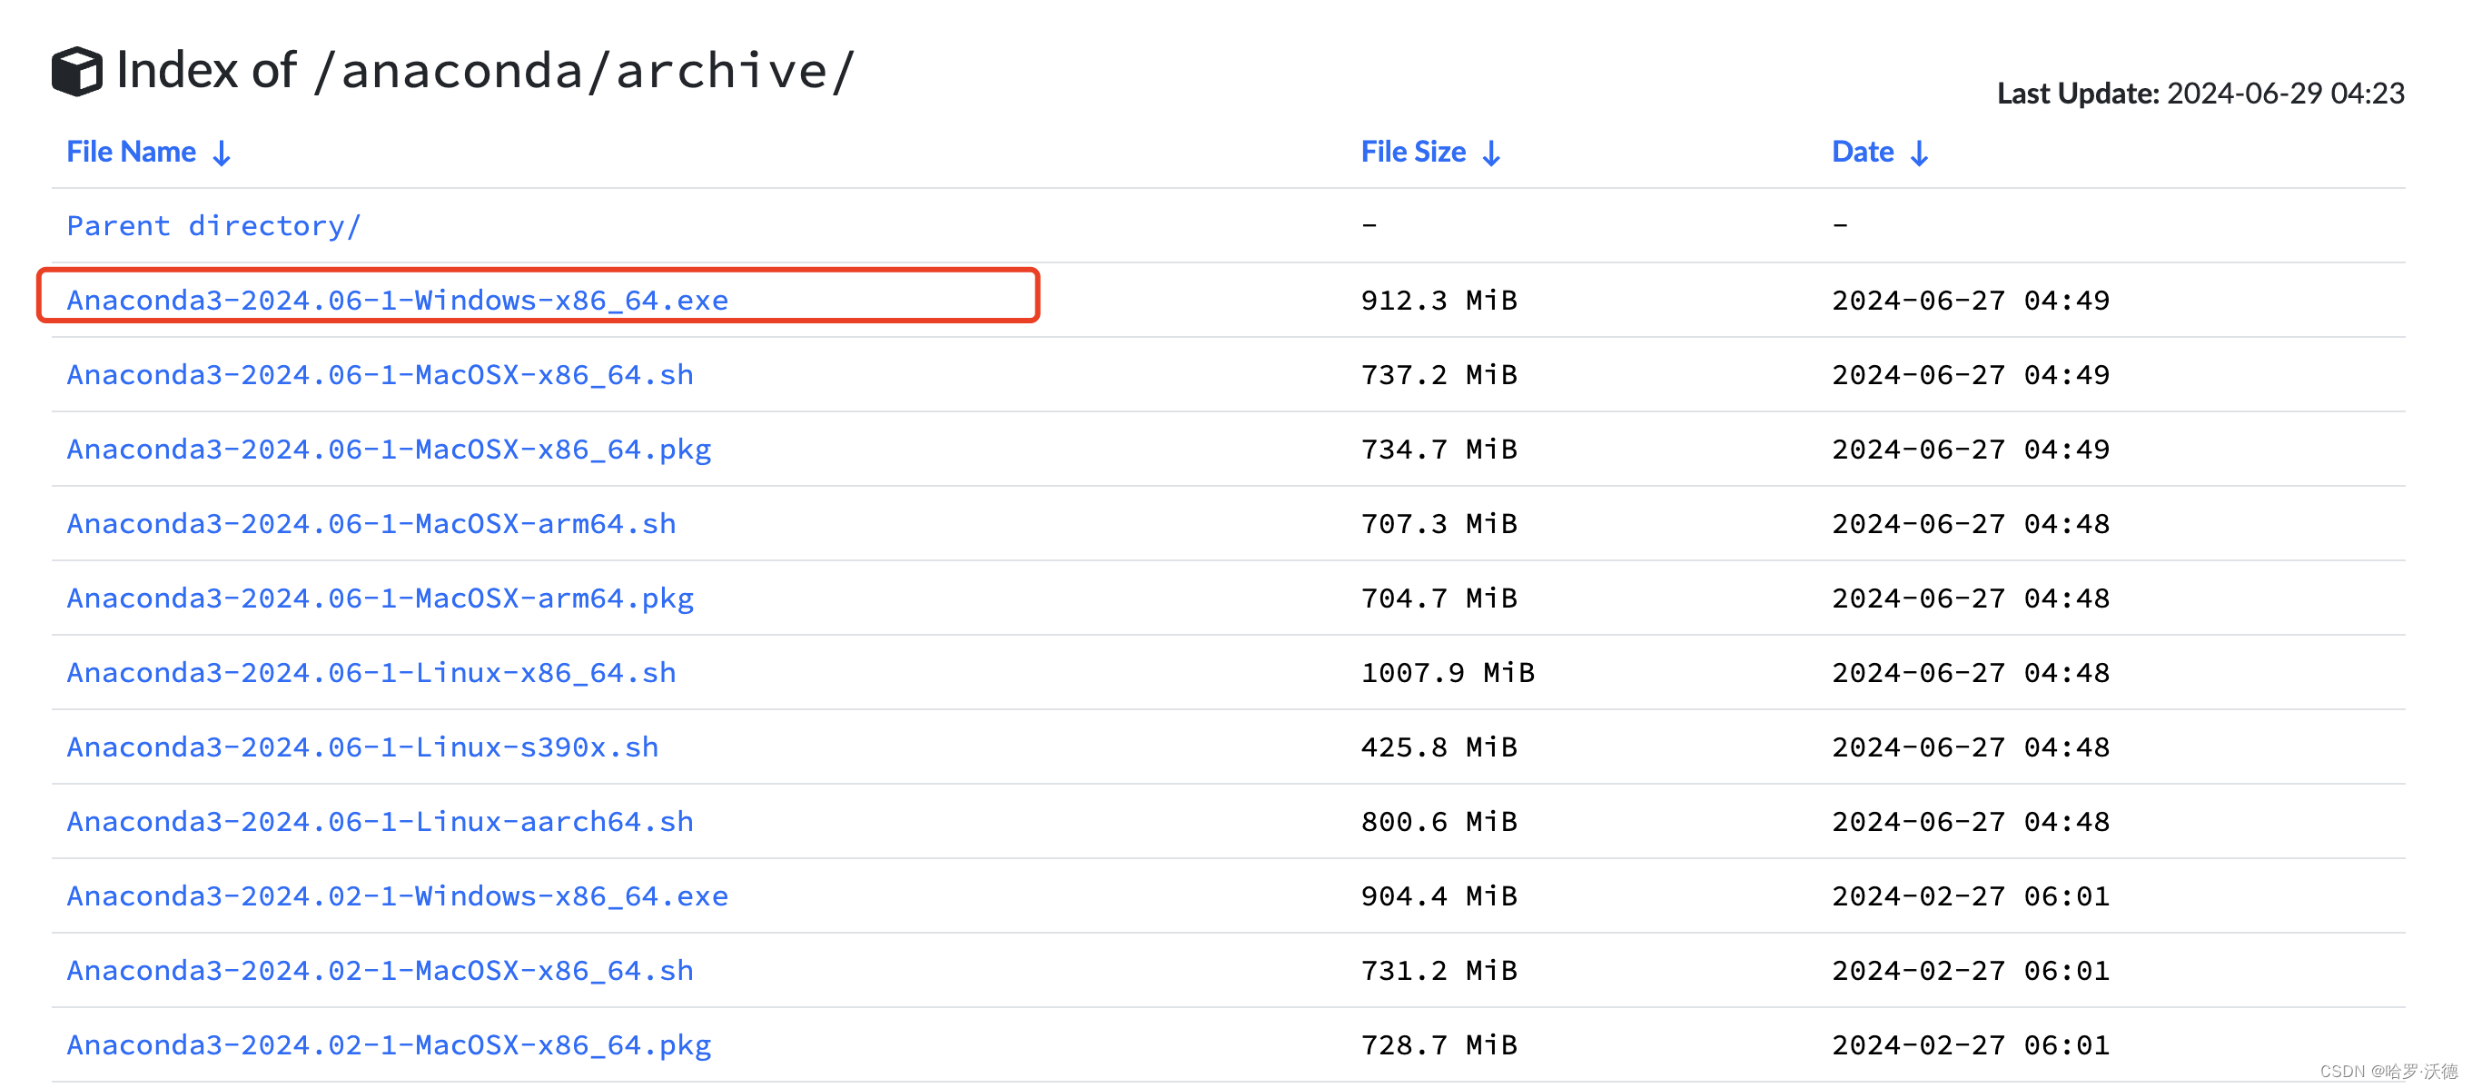The height and width of the screenshot is (1088, 2472).
Task: Click the Index of /anaconda/archive/ heading
Action: pos(485,71)
